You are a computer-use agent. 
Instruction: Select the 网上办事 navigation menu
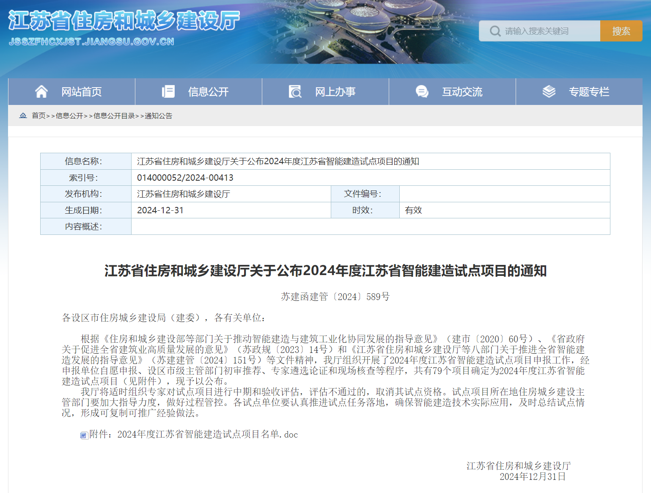coord(335,92)
